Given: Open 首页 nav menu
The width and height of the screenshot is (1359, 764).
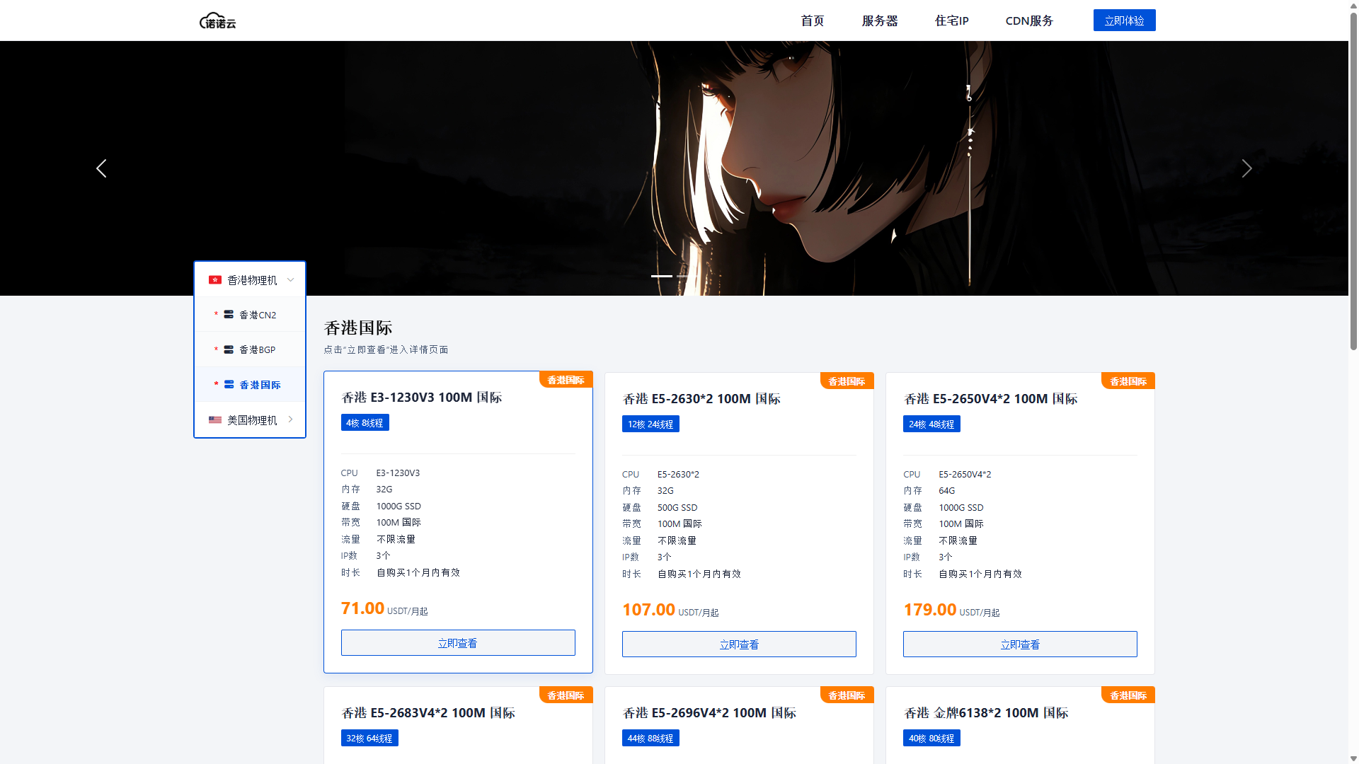Looking at the screenshot, I should click(x=813, y=21).
